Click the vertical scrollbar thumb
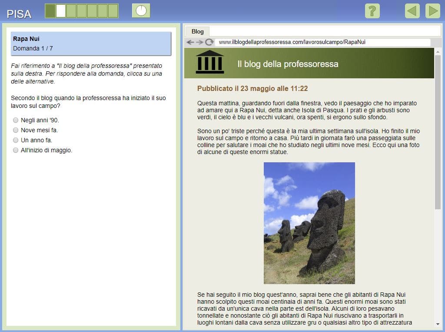 pos(437,131)
